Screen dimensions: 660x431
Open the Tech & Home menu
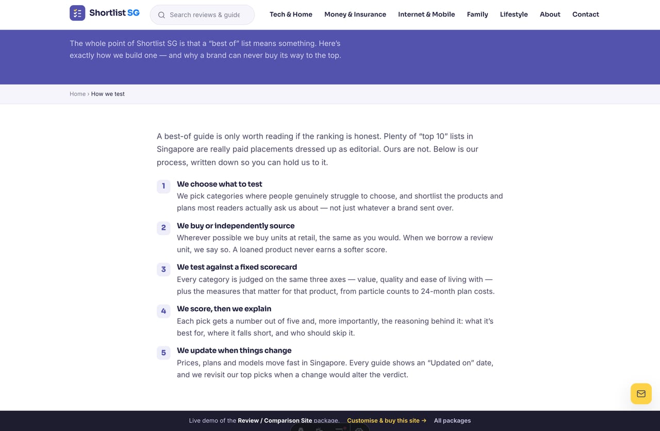(291, 14)
